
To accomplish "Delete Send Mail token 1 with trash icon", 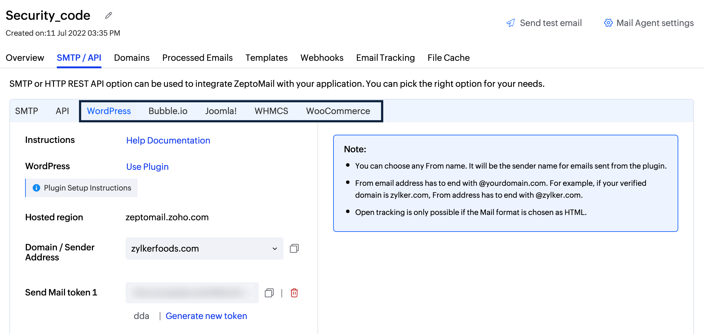I will [294, 293].
